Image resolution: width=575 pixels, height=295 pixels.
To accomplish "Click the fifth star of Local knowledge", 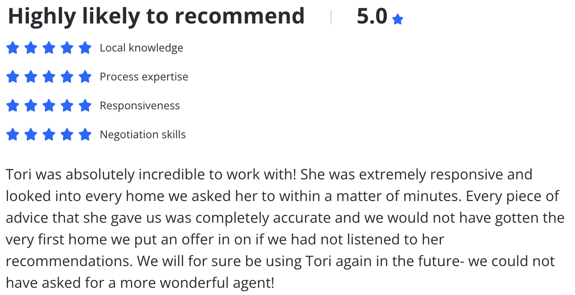I will click(85, 47).
